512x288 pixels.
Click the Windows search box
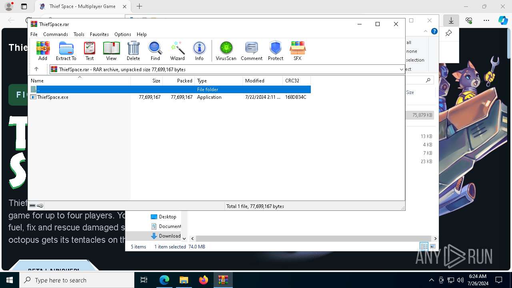(x=77, y=280)
